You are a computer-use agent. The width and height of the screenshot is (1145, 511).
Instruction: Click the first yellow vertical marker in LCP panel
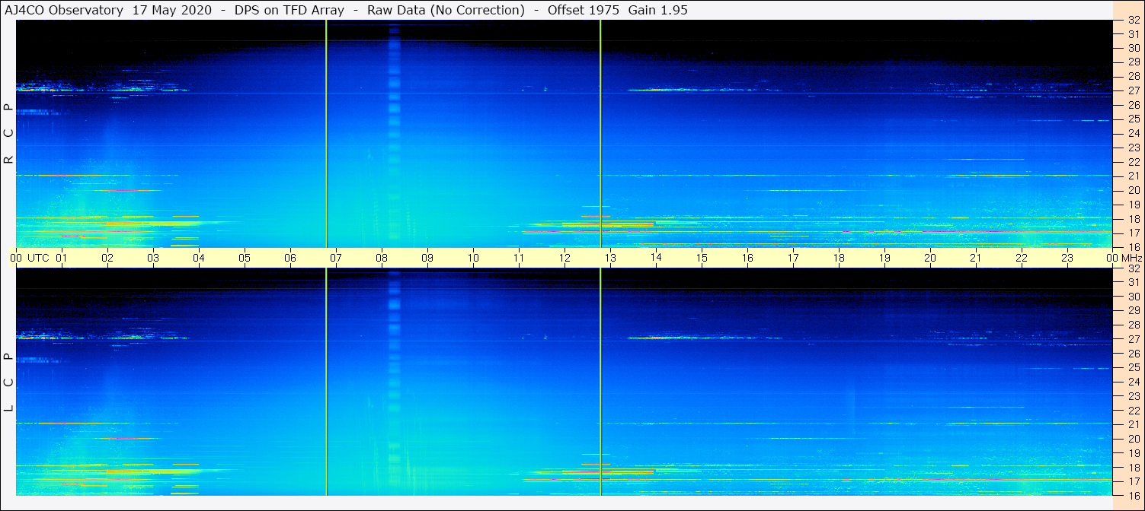pos(326,382)
